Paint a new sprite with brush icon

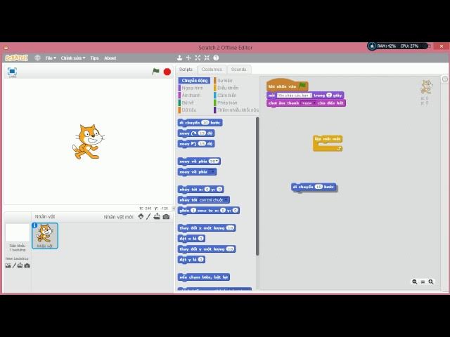point(148,217)
